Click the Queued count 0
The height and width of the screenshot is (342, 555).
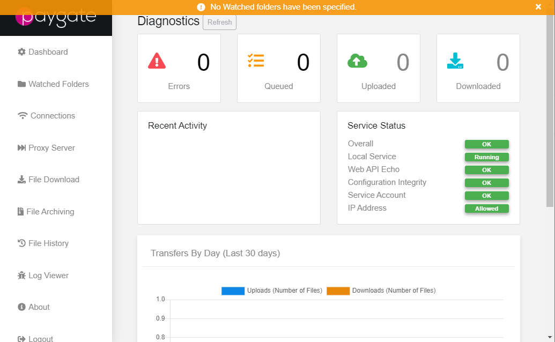(304, 62)
